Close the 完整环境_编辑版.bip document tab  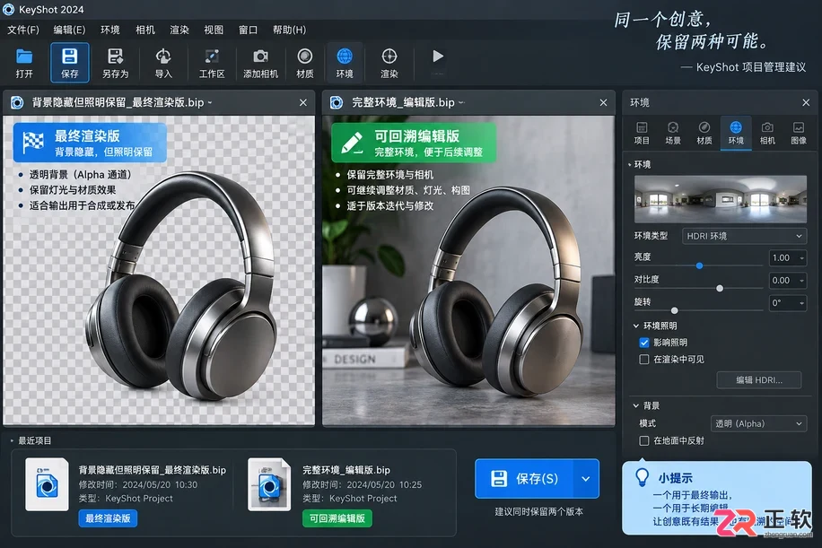(603, 102)
